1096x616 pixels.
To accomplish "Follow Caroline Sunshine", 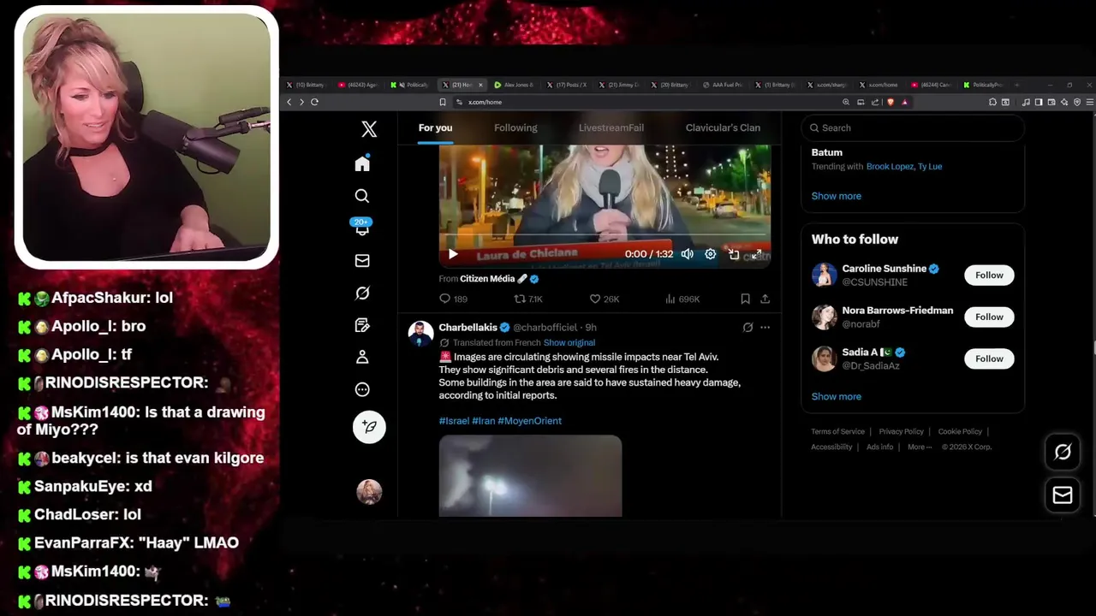I will pos(989,275).
